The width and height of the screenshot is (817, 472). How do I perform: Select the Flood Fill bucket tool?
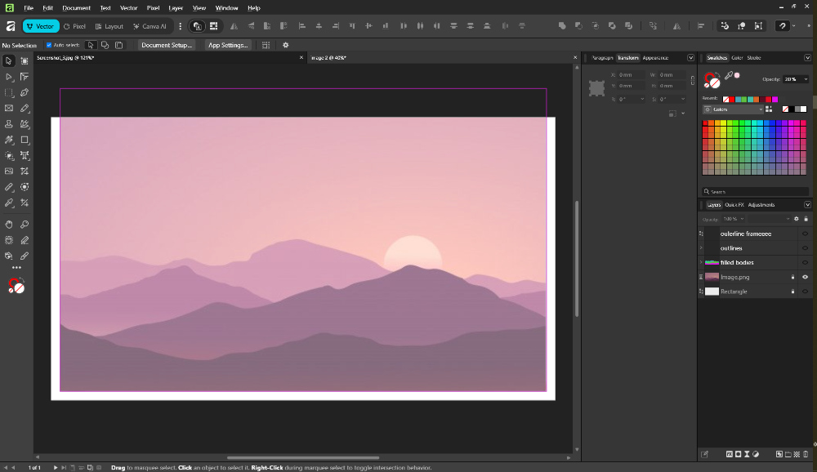click(x=9, y=256)
